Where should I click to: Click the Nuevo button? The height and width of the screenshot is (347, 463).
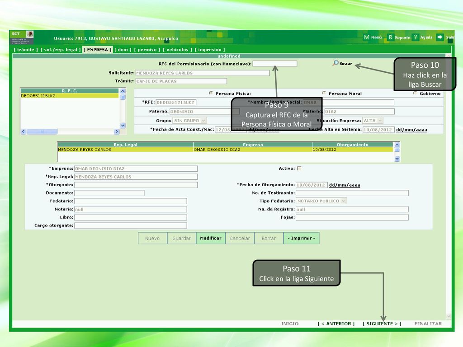tap(152, 238)
